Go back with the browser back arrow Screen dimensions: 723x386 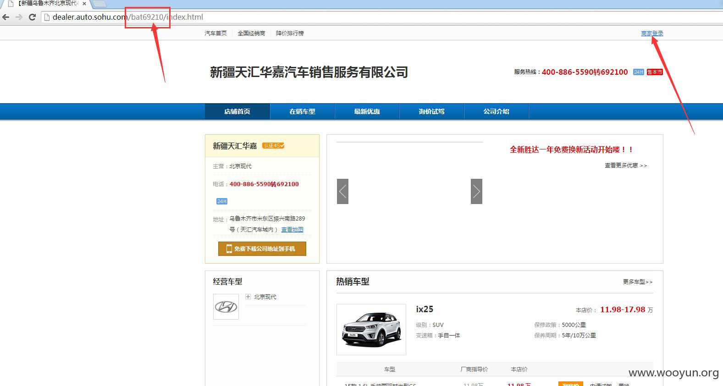click(x=6, y=17)
